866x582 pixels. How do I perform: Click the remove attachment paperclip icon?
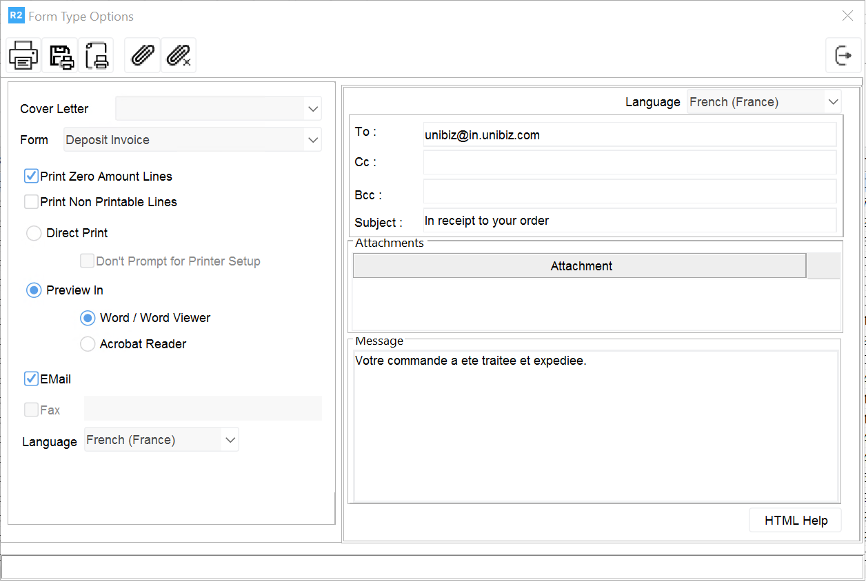click(178, 55)
